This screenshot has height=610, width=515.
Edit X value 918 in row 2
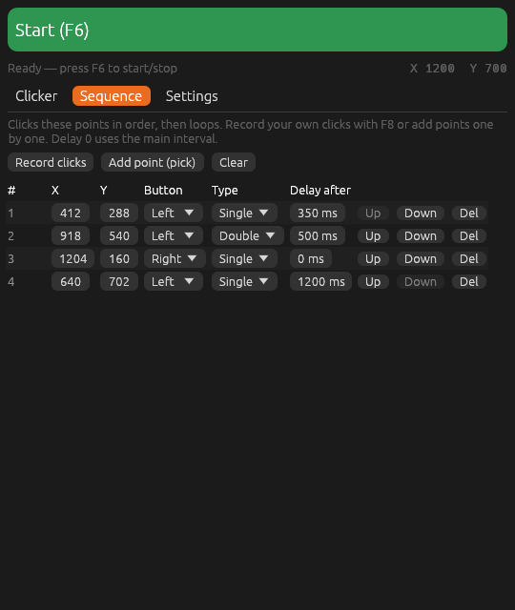[x=71, y=235]
